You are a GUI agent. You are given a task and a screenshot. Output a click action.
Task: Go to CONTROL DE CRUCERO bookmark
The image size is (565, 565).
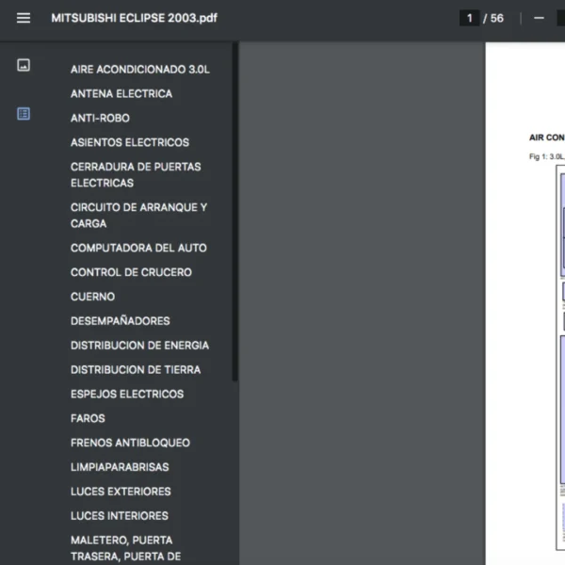[131, 273]
